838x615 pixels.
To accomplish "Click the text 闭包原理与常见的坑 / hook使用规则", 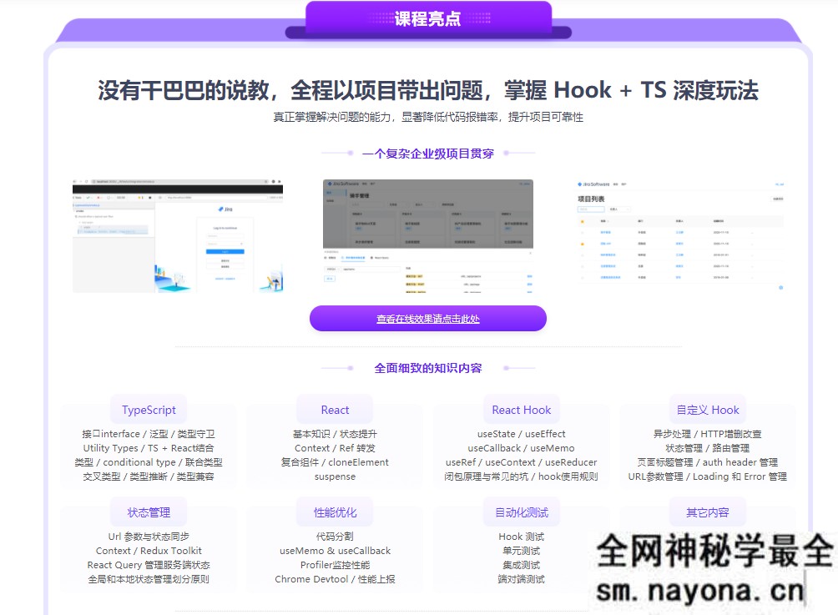I will point(521,476).
